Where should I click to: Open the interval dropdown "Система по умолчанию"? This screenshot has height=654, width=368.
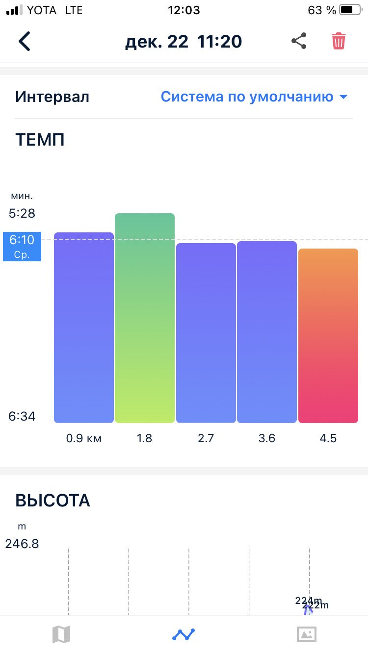coord(247,97)
